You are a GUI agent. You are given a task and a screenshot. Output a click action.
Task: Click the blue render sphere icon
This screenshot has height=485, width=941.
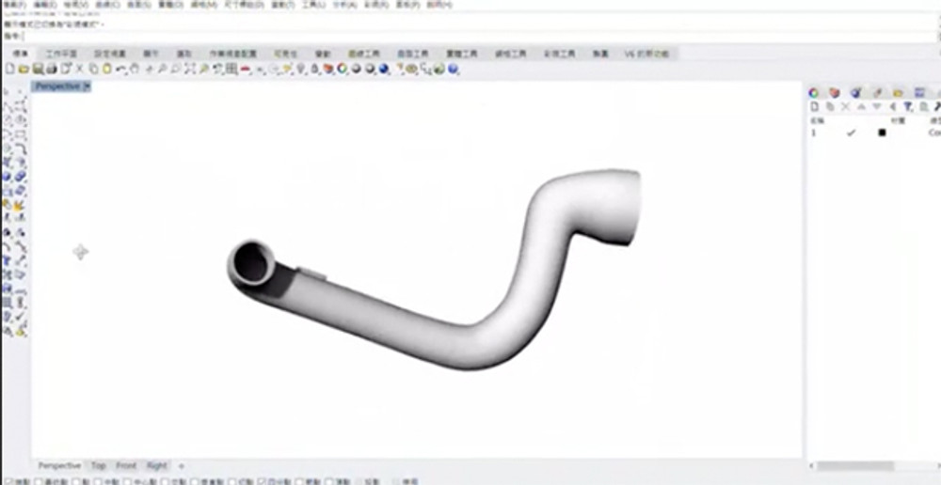(x=384, y=69)
